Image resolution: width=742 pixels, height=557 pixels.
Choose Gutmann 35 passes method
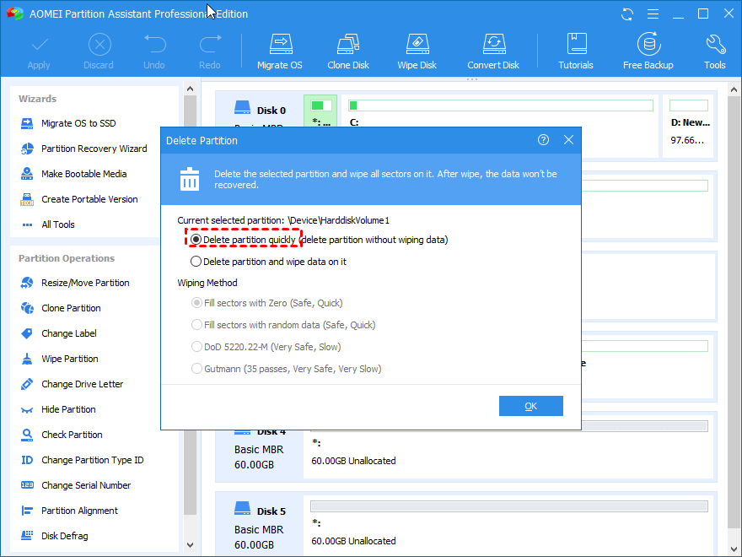(x=196, y=369)
